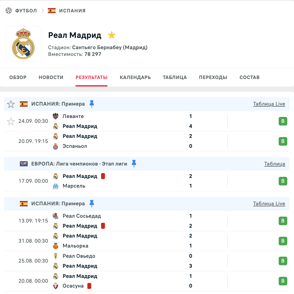
Task: Open ИСПАНИЯ breadcrumb link
Action: [x=72, y=11]
